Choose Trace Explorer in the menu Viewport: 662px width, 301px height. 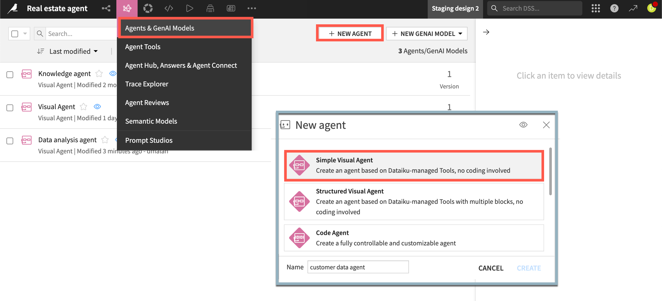tap(146, 84)
